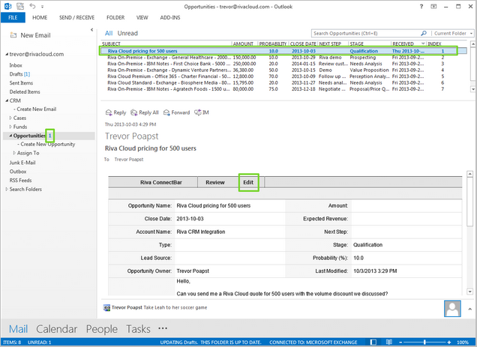
Task: Click the Reading view icon in status bar
Action: click(389, 343)
